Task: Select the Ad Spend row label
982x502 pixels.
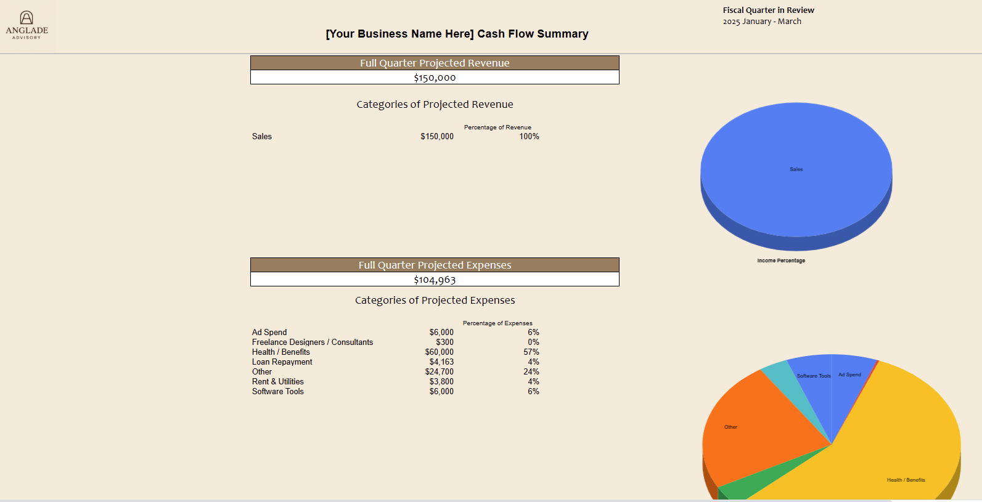Action: pyautogui.click(x=269, y=333)
